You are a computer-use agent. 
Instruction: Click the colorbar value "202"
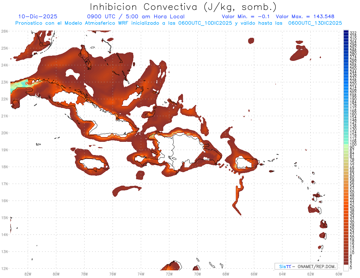point(353,93)
